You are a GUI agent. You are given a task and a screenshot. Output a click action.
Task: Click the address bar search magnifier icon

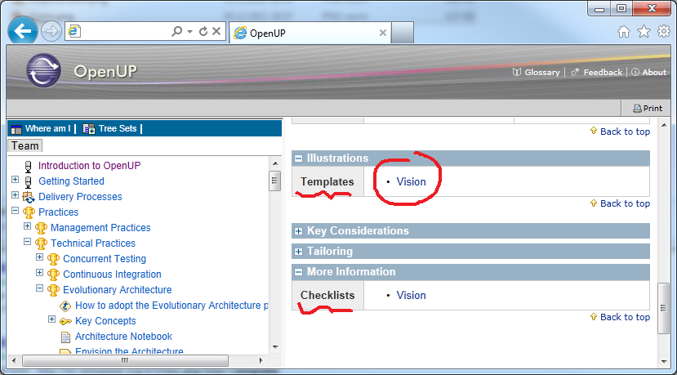click(176, 31)
